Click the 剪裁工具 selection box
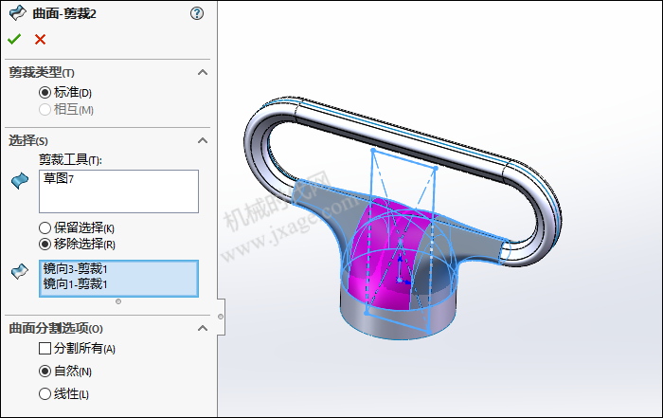Viewport: 663px width, 418px height. (x=118, y=191)
